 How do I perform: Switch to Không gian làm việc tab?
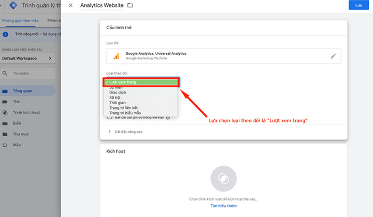[x=20, y=20]
